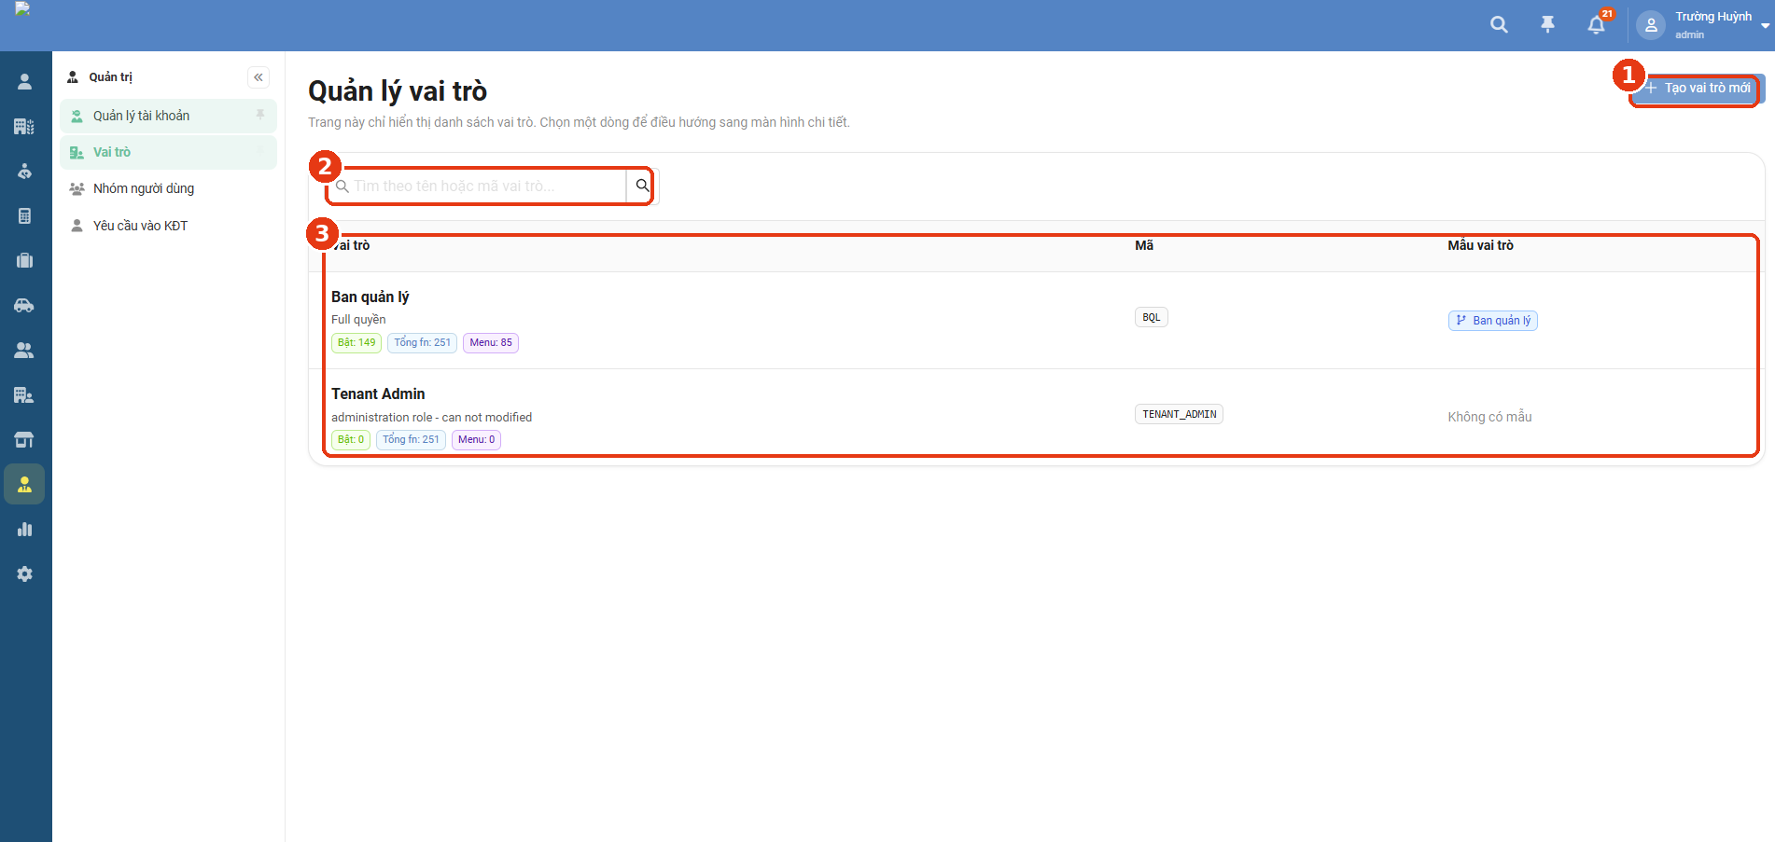This screenshot has height=842, width=1775.
Task: Open Yêu cầu vào KĐT menu item
Action: pos(168,226)
